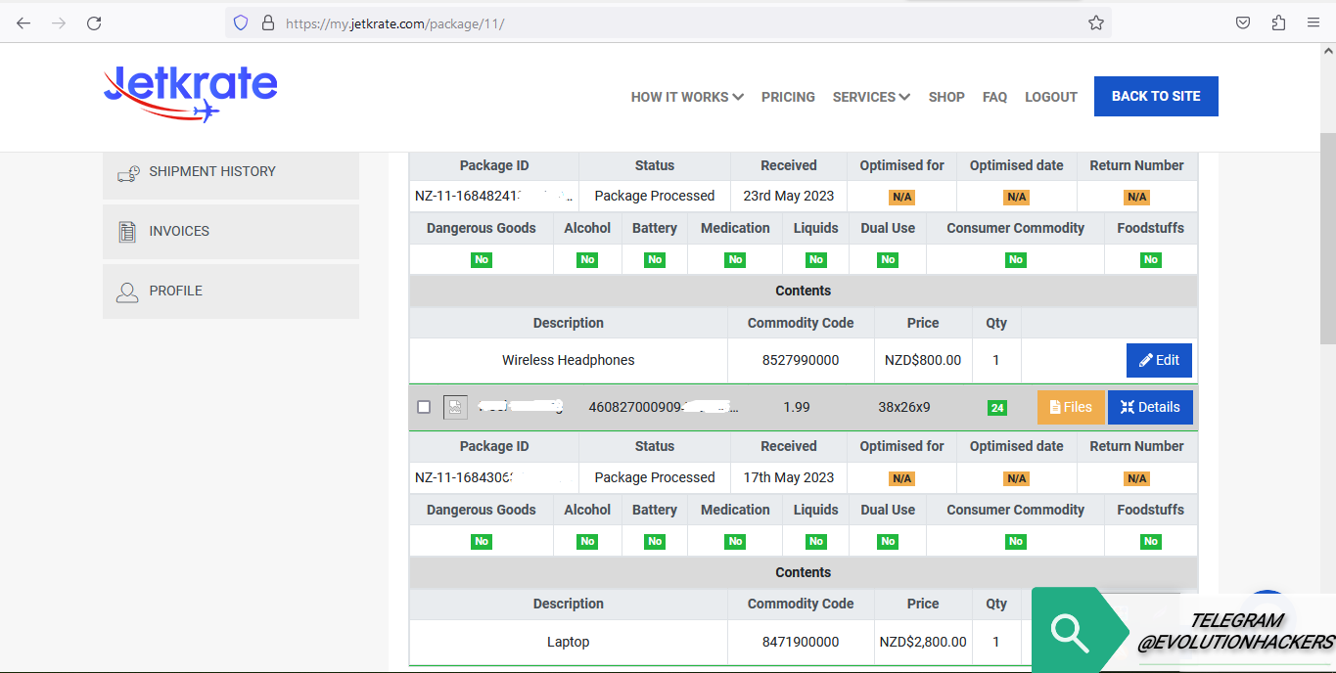This screenshot has width=1336, height=673.
Task: Expand the Services dropdown menu
Action: [x=871, y=97]
